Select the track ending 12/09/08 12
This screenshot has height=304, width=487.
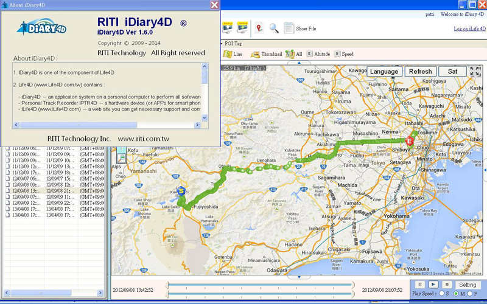(60, 185)
